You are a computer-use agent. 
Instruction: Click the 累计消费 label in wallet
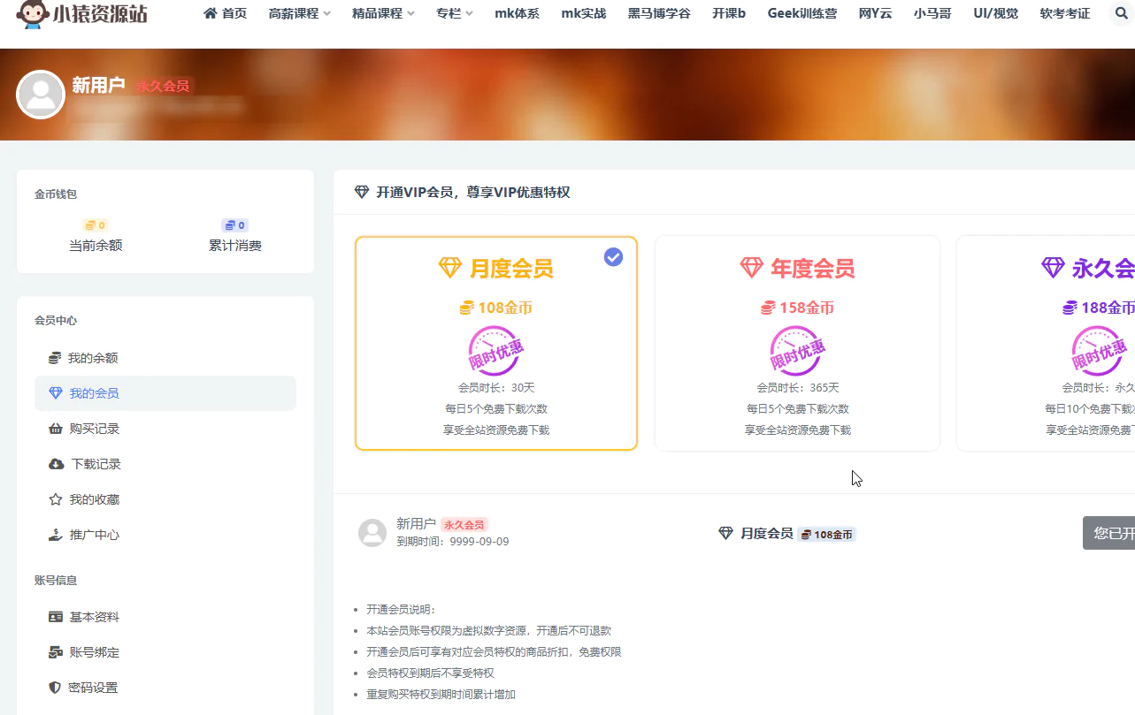click(x=235, y=246)
